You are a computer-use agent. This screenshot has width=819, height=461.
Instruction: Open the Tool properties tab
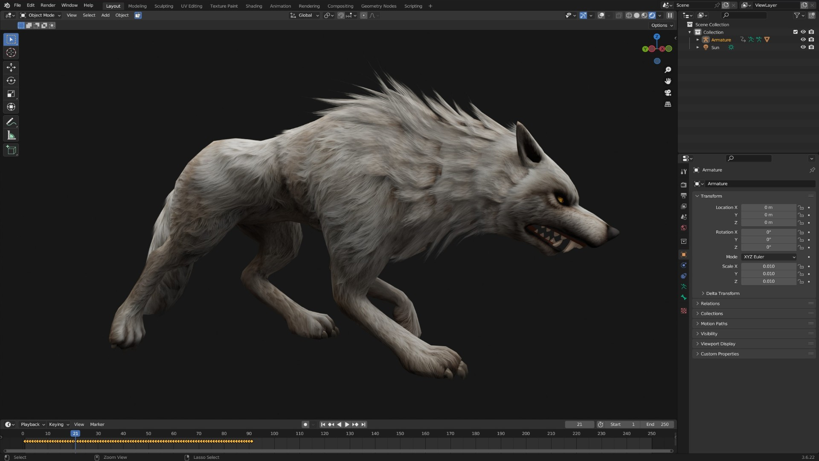click(684, 172)
